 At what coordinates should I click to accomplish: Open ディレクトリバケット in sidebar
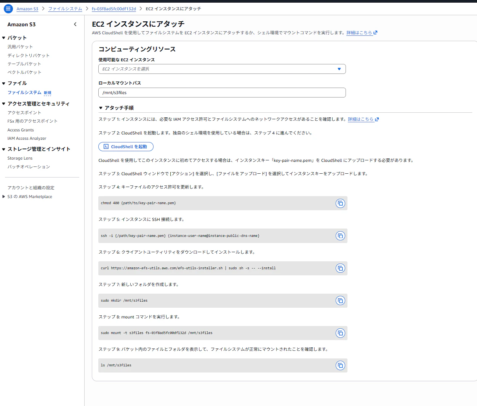coord(29,56)
